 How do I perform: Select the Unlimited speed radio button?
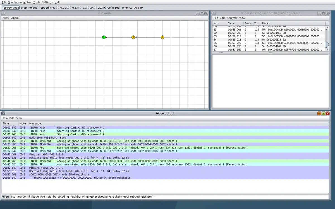105,8
